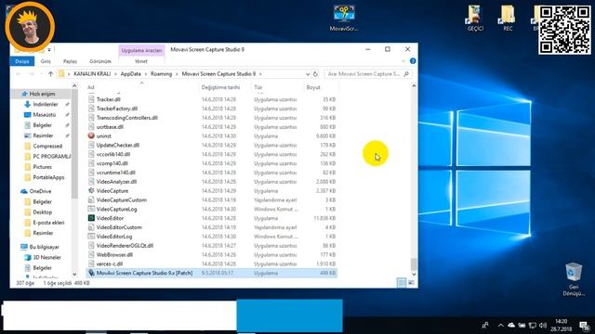Click the uninst application icon
Viewport: 595px width, 334px height.
pyautogui.click(x=91, y=136)
